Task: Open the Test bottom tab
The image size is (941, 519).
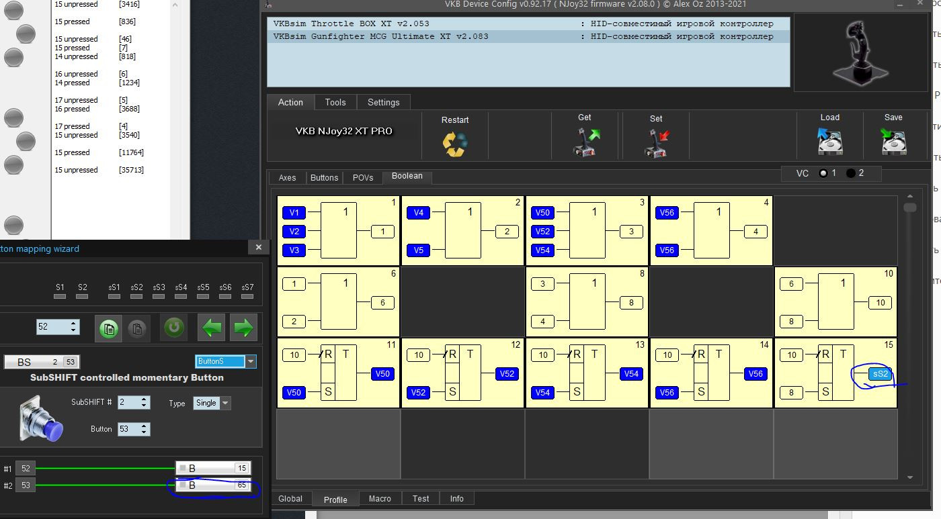Action: (421, 499)
